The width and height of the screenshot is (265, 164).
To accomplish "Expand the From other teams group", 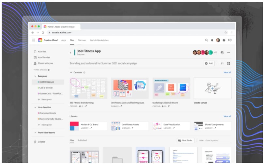I will [x=35, y=133].
